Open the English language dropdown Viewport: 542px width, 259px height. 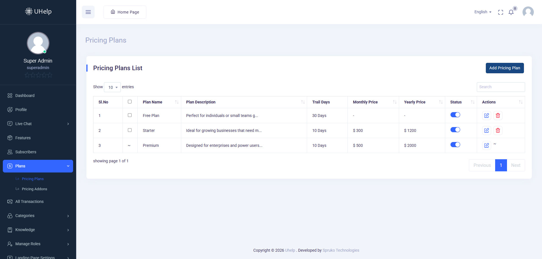(x=482, y=12)
